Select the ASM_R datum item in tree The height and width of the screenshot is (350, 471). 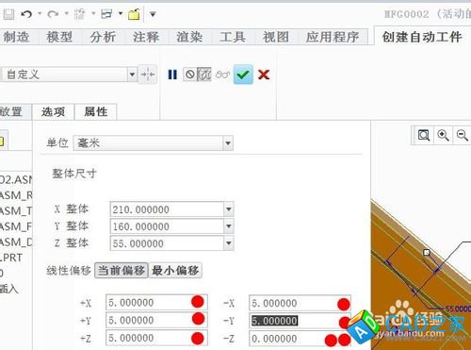[16, 195]
